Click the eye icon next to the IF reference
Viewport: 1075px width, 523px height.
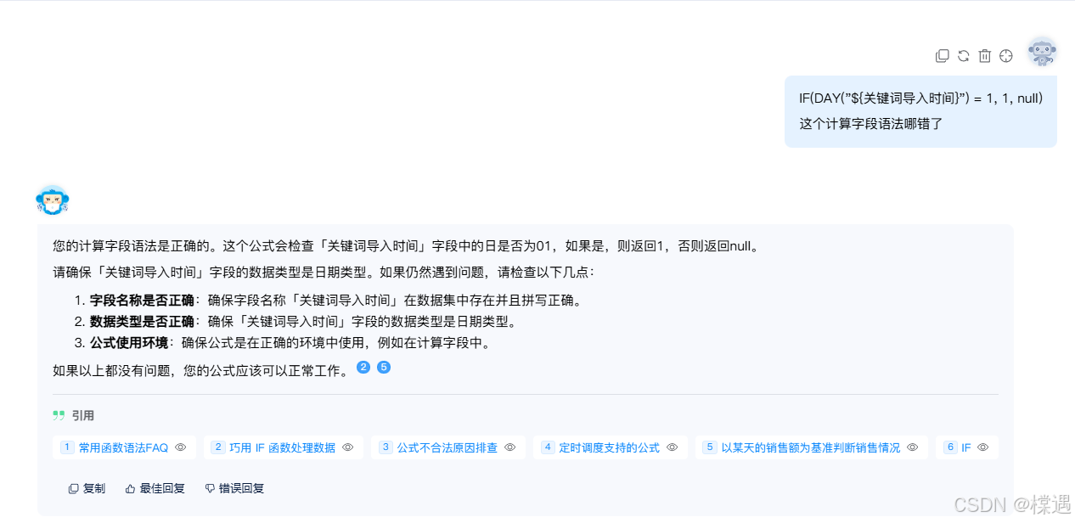click(982, 447)
